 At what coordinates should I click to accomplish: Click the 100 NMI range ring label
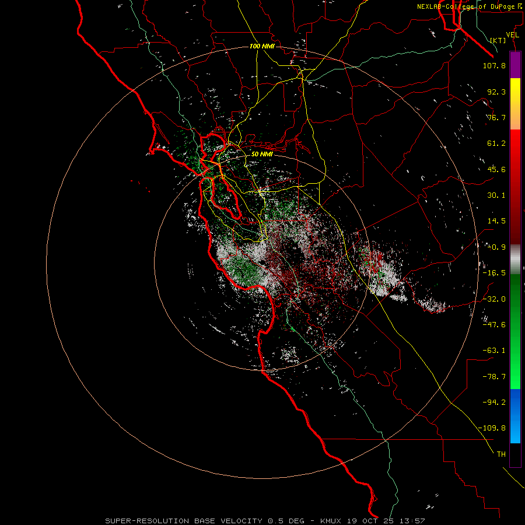click(x=262, y=46)
